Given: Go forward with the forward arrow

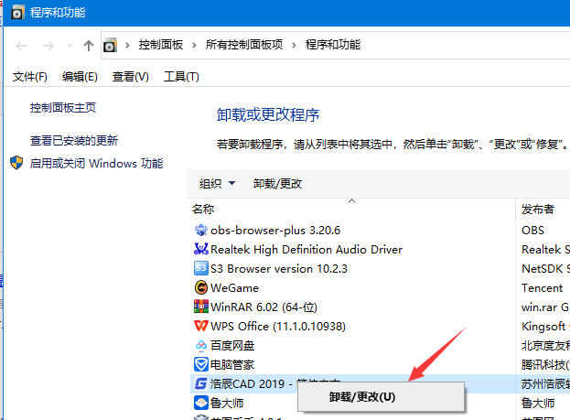Looking at the screenshot, I should (48, 46).
